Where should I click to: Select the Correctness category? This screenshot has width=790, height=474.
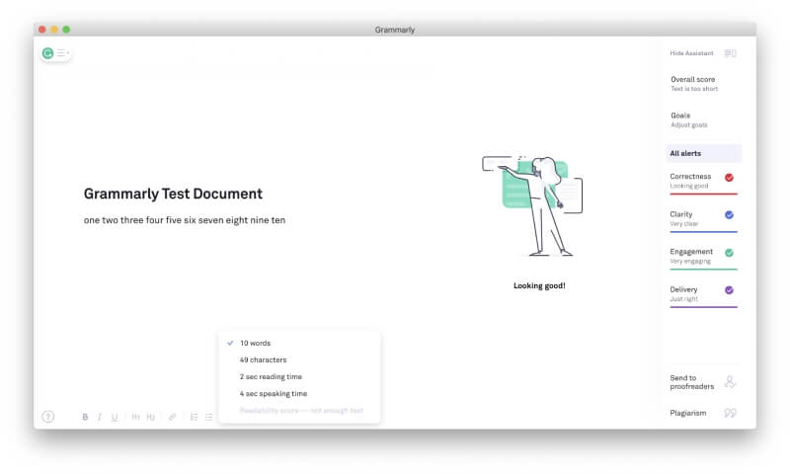coord(704,182)
